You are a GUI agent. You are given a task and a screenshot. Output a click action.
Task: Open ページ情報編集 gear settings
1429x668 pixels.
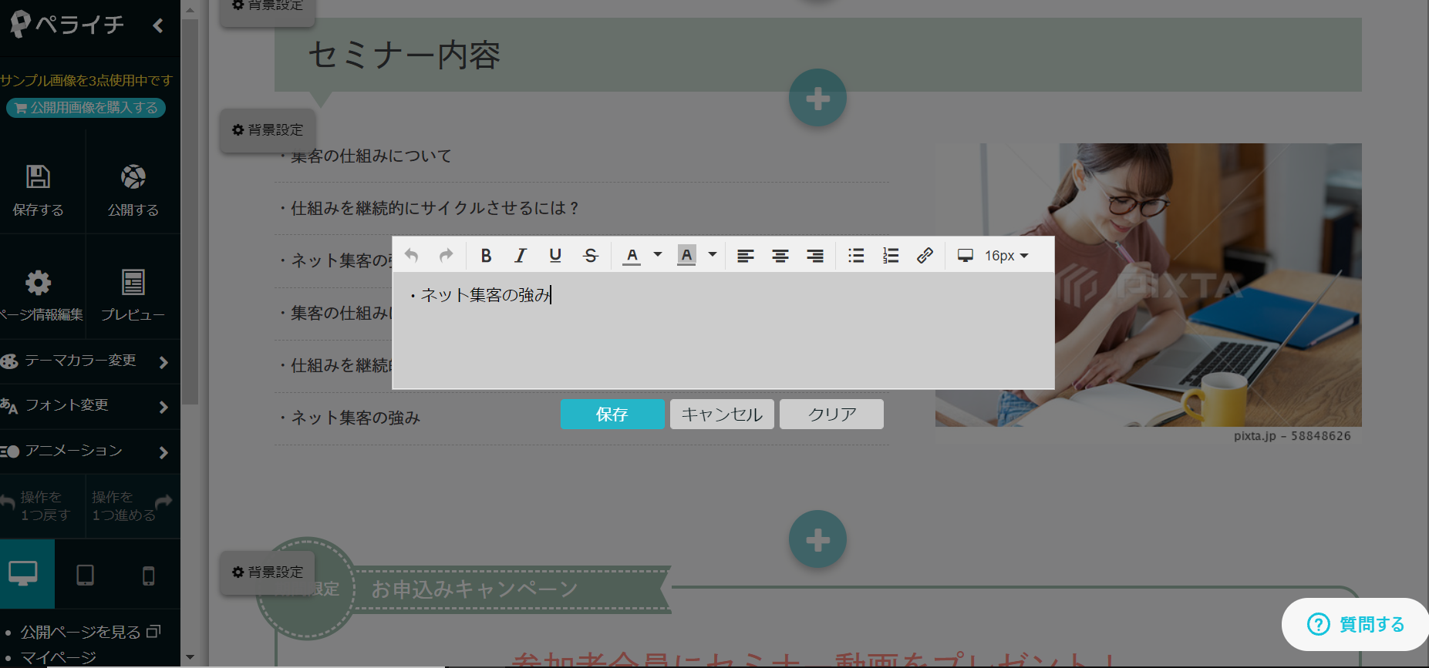38,294
